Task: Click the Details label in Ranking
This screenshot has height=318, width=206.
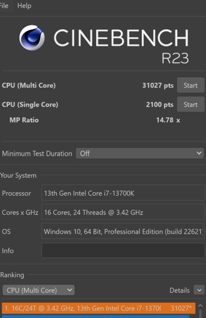Action: [x=179, y=291]
